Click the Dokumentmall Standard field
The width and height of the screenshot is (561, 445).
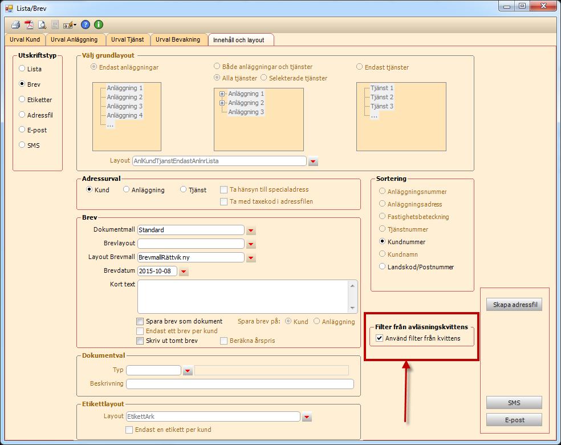tap(190, 230)
